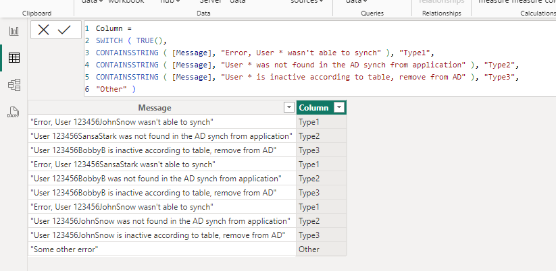556x271 pixels.
Task: Click the Relationships ribbon group label
Action: coord(441,13)
